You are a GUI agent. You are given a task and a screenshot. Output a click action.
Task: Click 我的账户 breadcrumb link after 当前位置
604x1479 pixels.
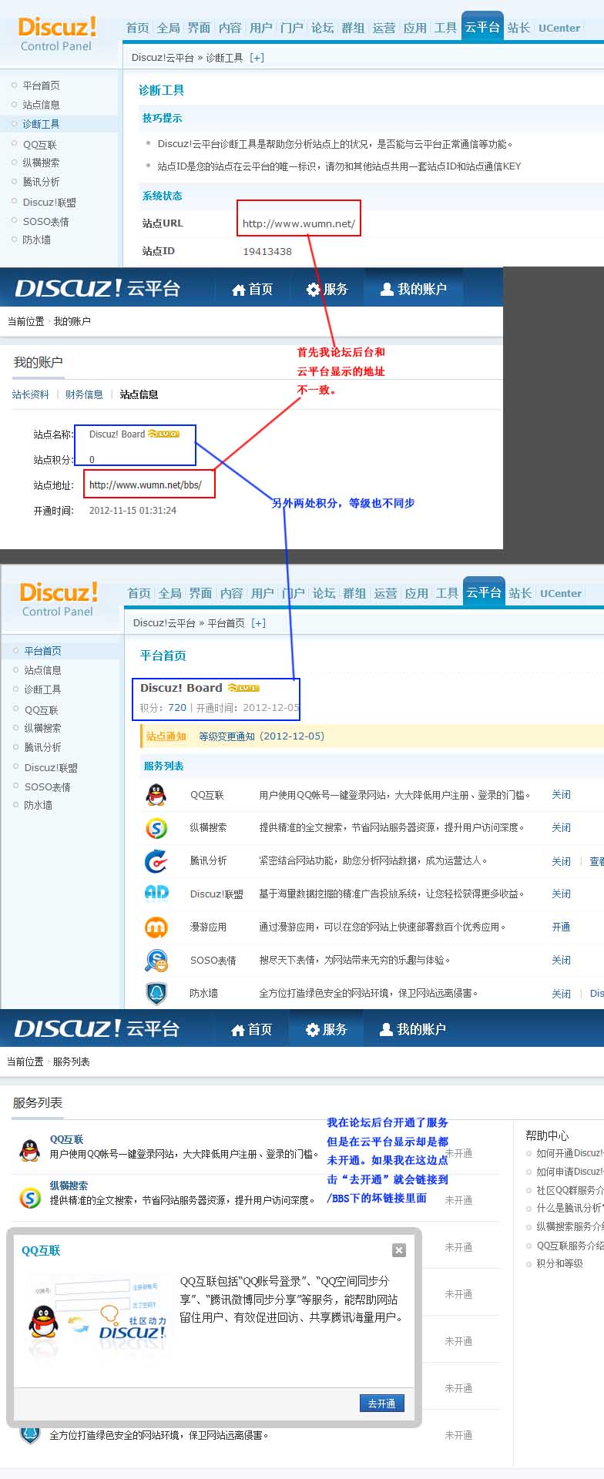point(72,321)
